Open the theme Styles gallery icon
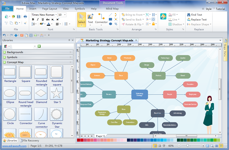This screenshot has height=150, width=229. click(x=163, y=16)
